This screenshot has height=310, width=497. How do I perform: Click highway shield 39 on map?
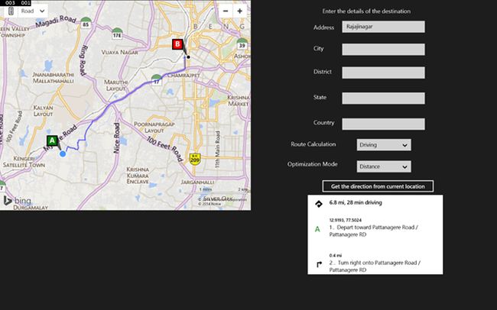tap(242, 44)
